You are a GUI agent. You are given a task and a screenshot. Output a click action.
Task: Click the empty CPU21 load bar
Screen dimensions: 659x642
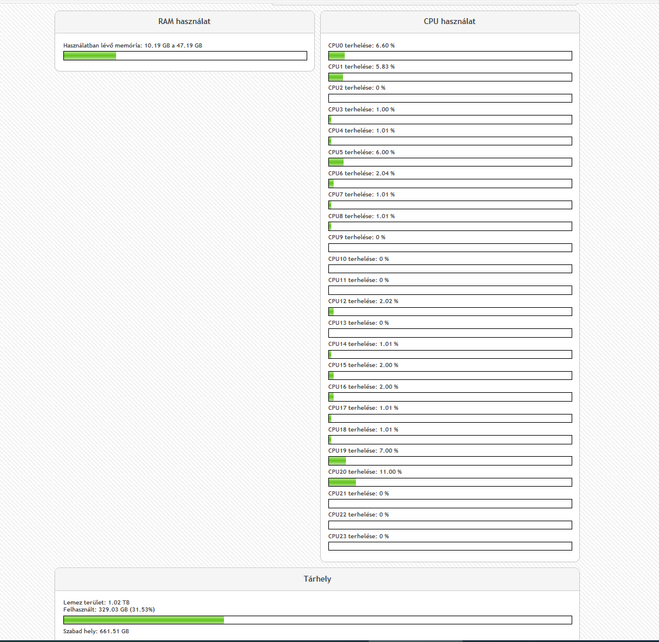tap(450, 504)
